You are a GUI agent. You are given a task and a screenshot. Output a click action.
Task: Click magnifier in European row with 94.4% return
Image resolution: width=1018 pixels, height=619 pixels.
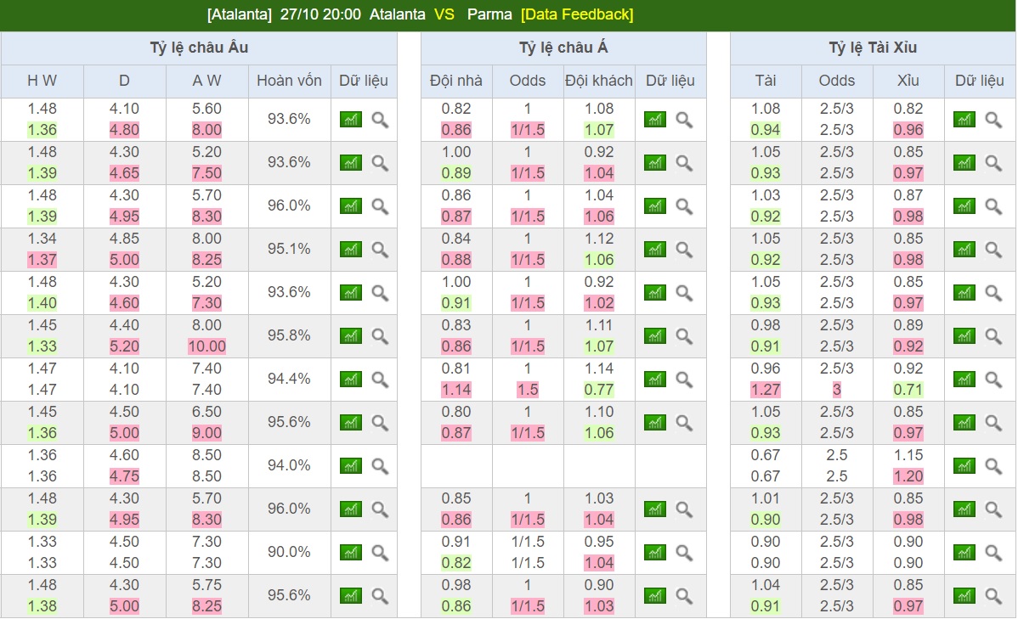click(380, 380)
